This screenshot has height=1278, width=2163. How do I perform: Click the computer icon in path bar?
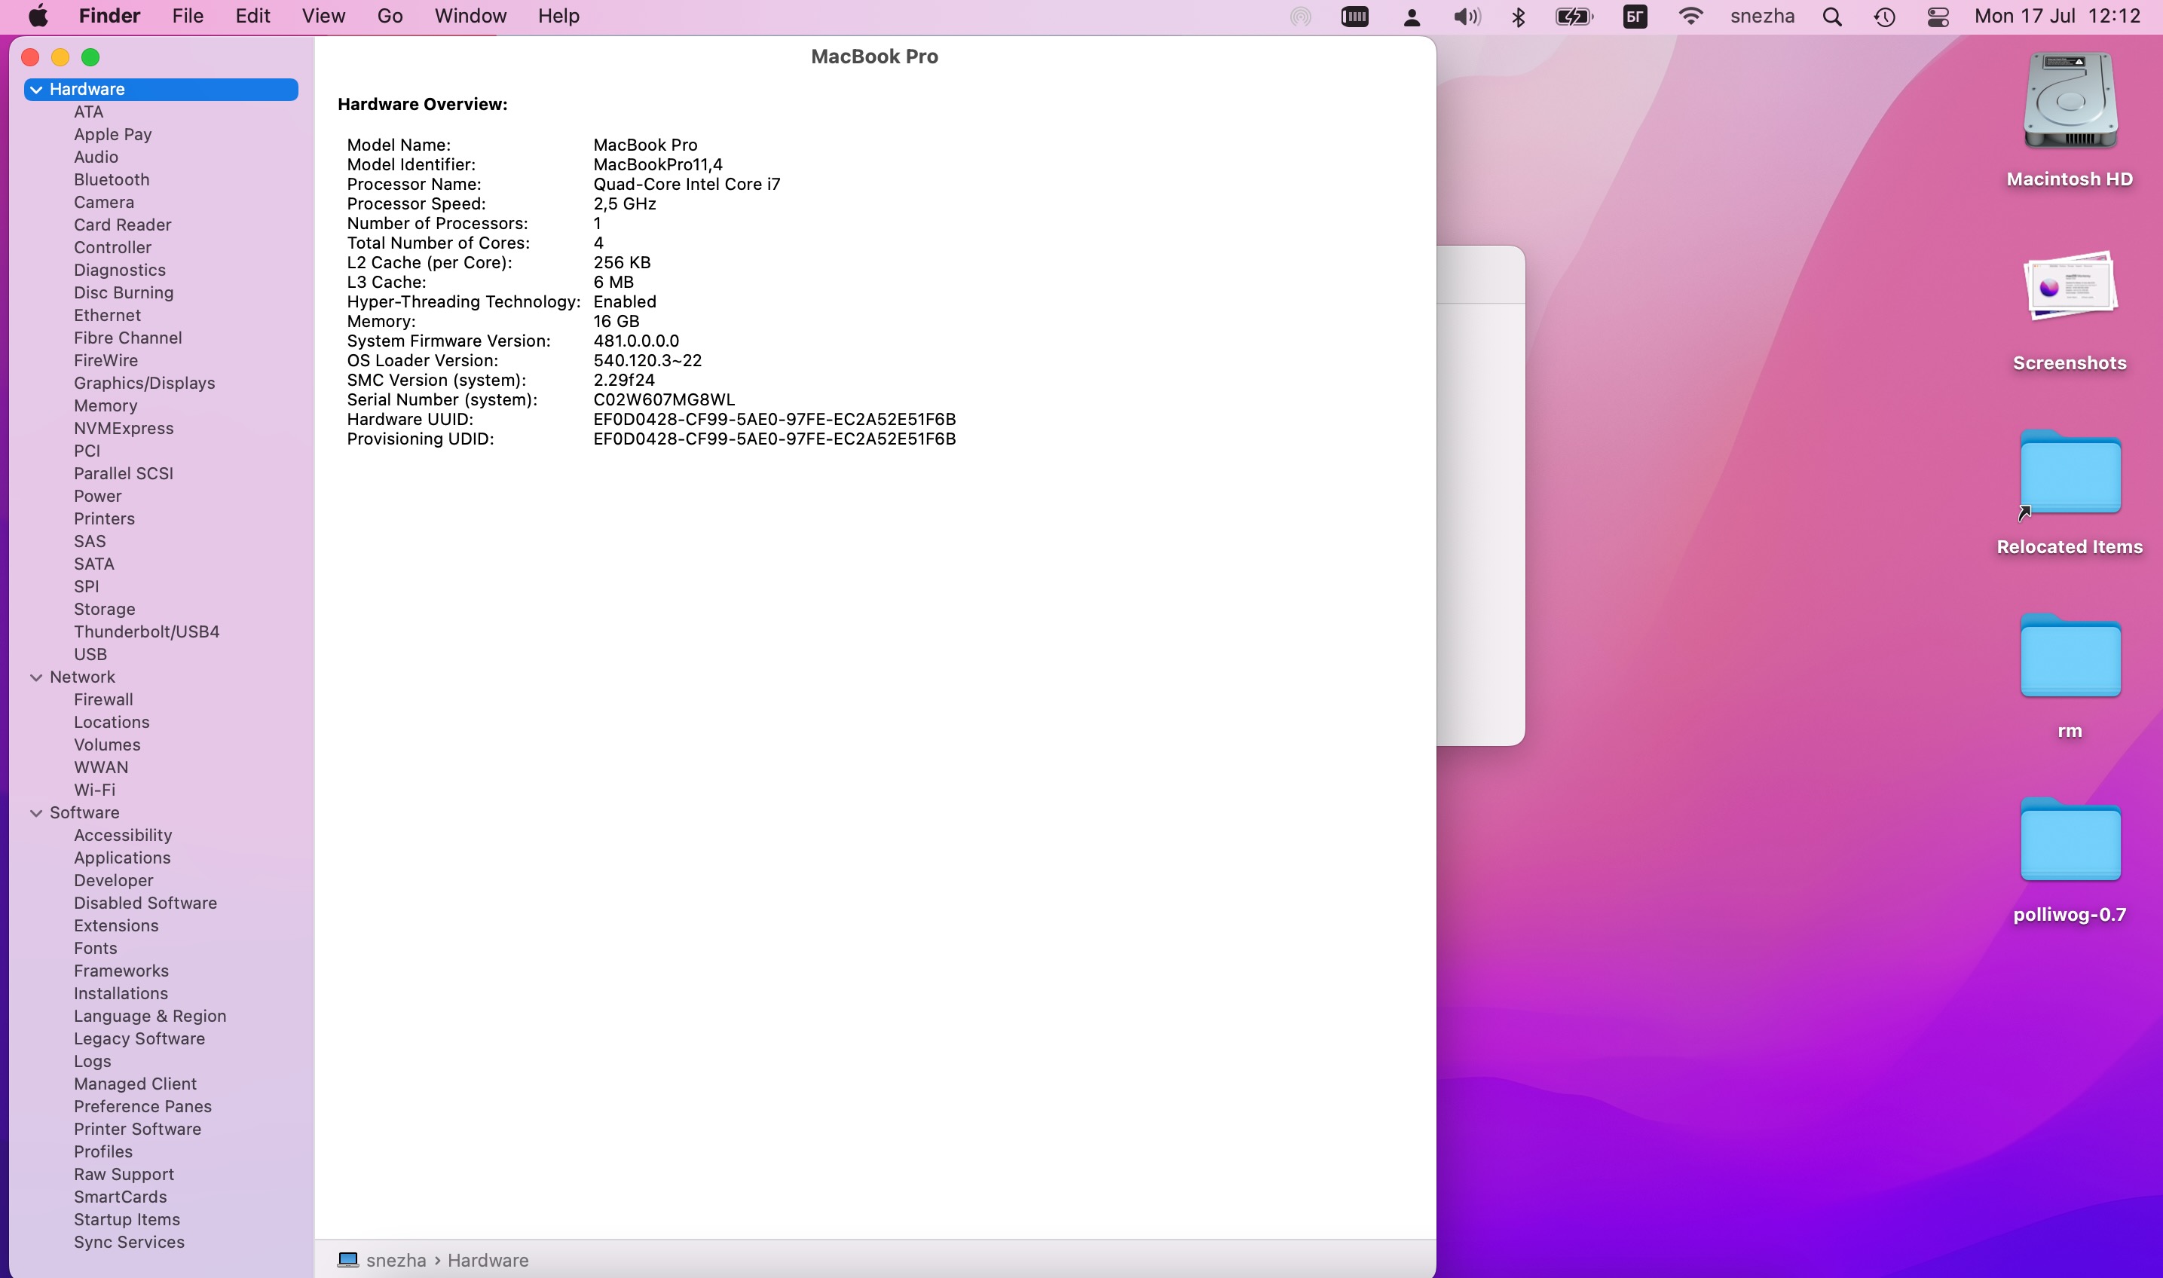(348, 1259)
